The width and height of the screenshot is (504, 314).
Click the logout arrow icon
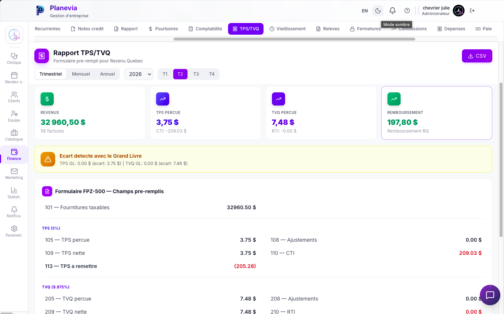(472, 11)
